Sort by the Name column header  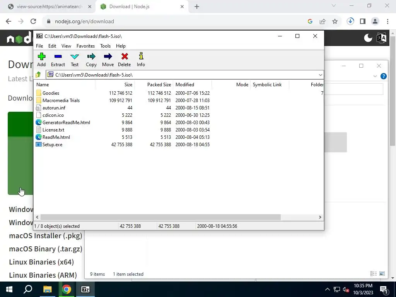(x=65, y=85)
